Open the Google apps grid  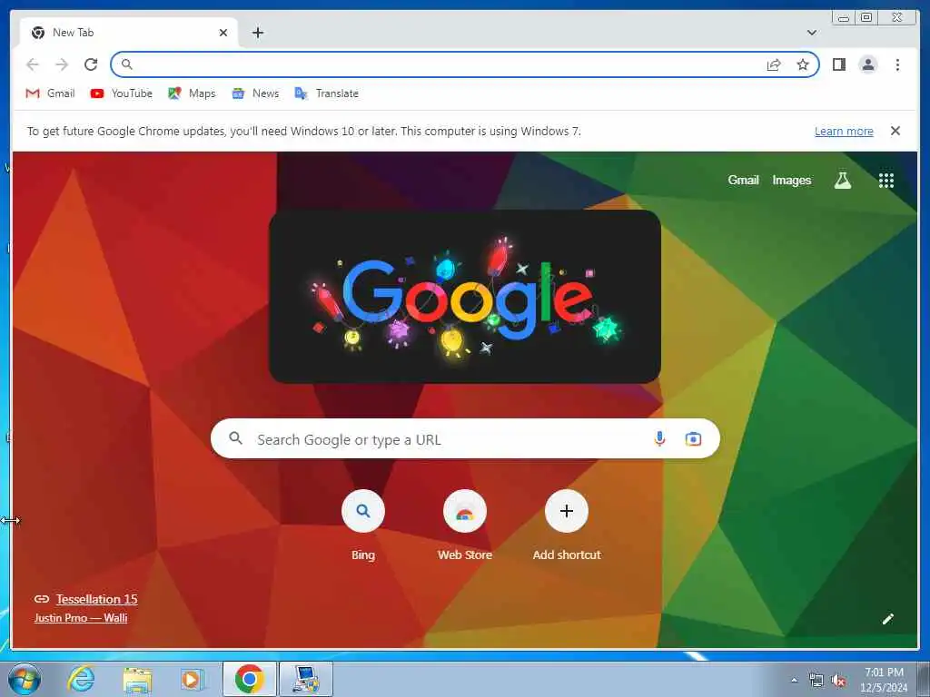[x=886, y=181]
